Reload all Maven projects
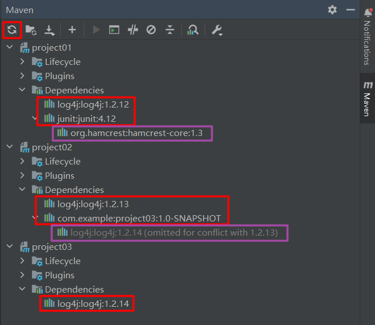The width and height of the screenshot is (375, 325). (12, 30)
